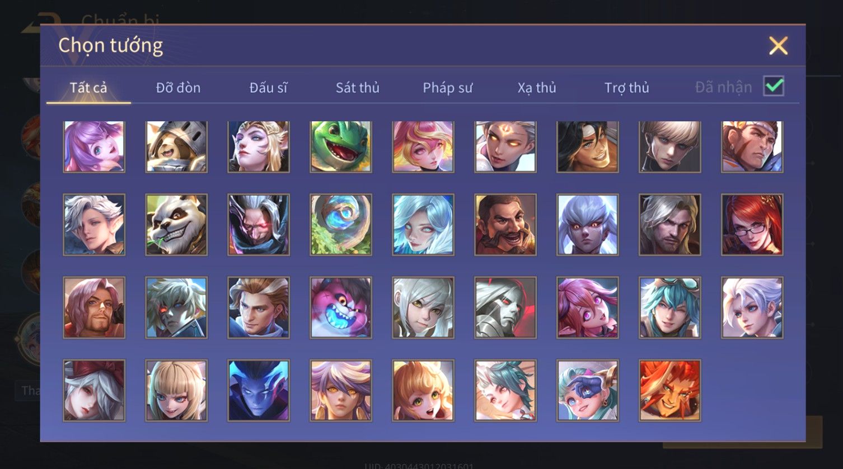Choose the panda hero chewing bamboo
This screenshot has width=843, height=469.
point(176,225)
